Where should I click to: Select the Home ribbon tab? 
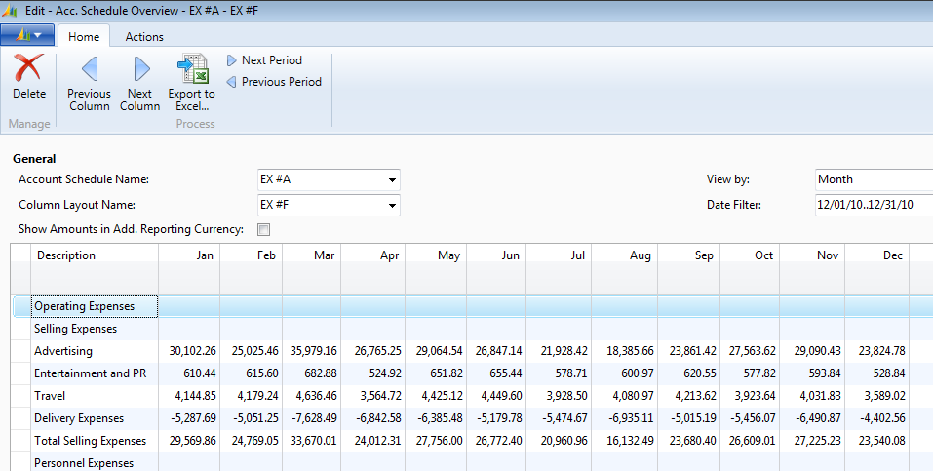tap(84, 37)
